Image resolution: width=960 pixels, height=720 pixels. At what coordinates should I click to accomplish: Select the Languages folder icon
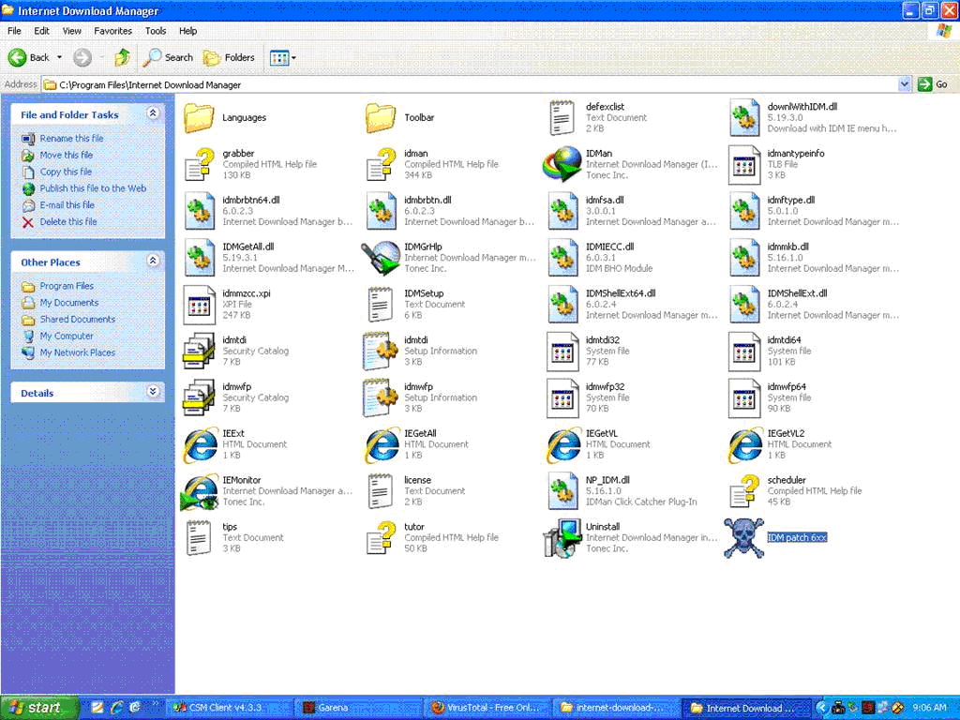[x=199, y=117]
